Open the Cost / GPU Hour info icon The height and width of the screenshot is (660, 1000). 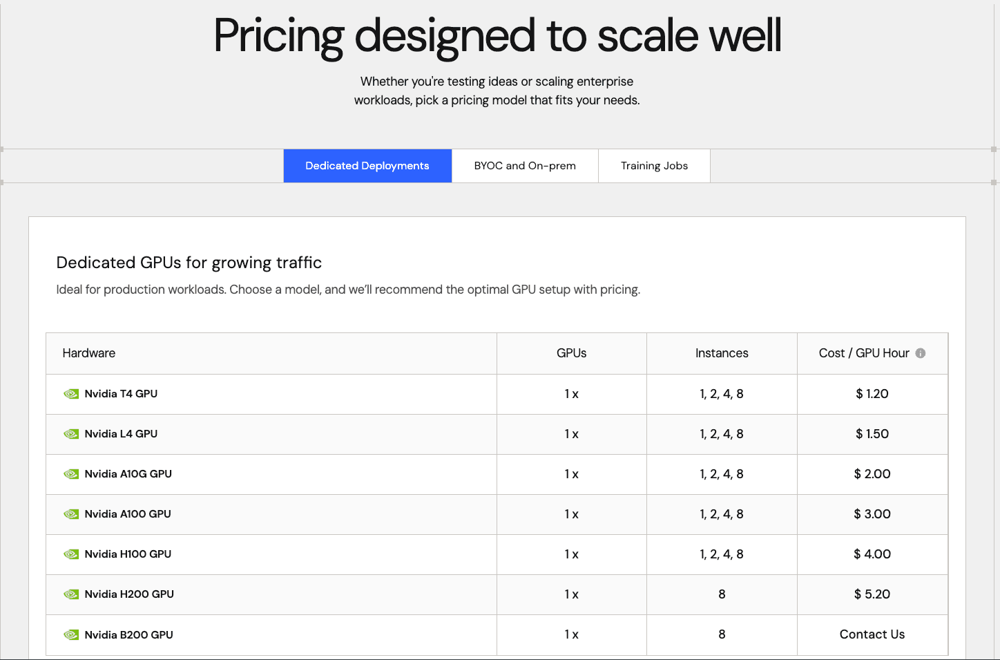(x=921, y=353)
